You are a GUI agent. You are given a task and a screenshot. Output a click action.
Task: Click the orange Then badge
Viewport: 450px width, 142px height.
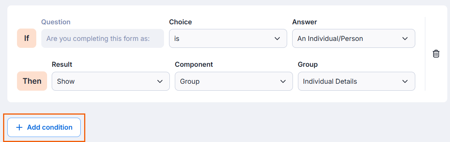point(32,81)
